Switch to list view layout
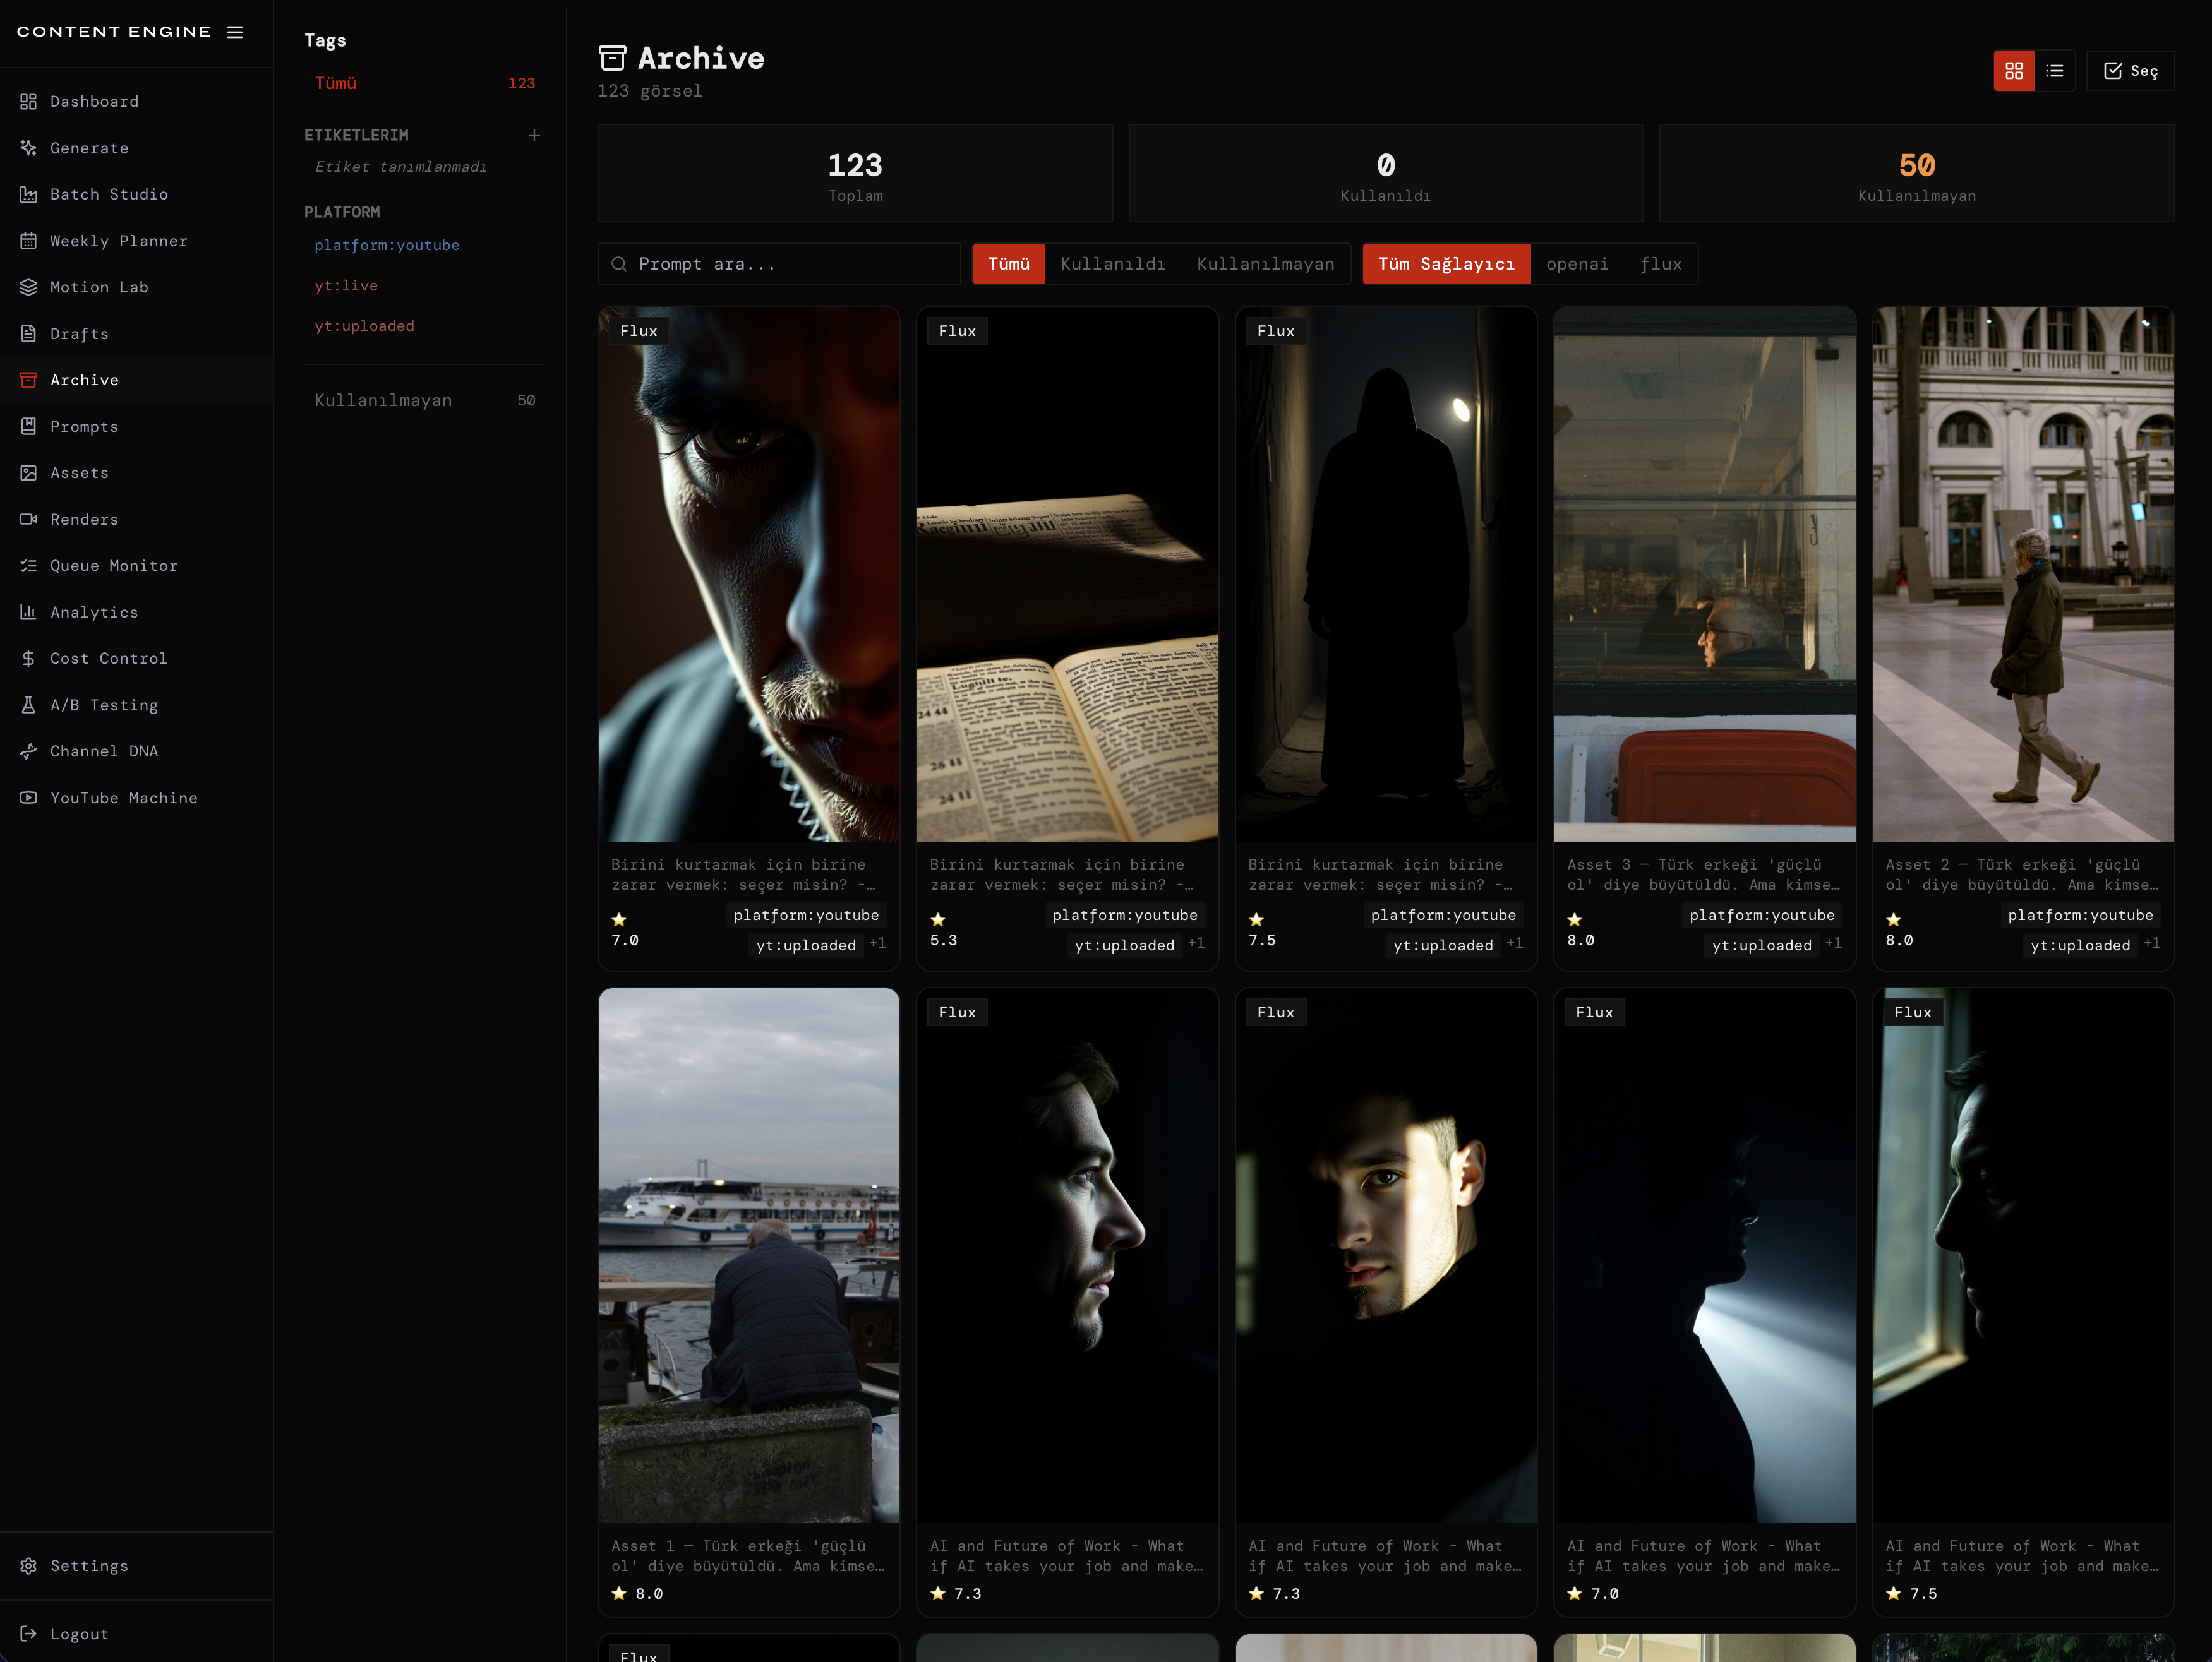 2054,71
